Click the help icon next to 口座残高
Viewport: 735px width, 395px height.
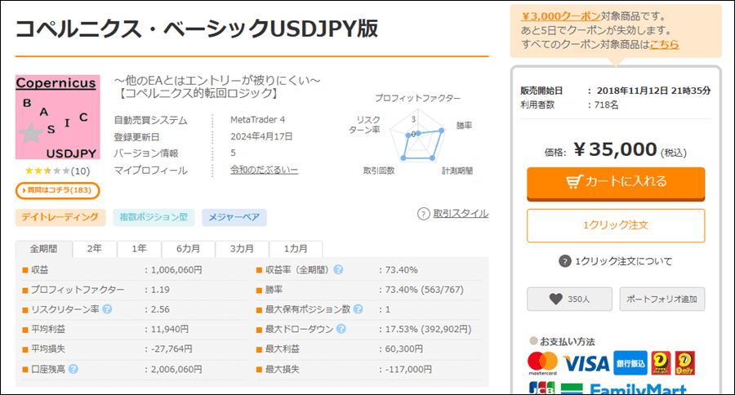tap(73, 369)
